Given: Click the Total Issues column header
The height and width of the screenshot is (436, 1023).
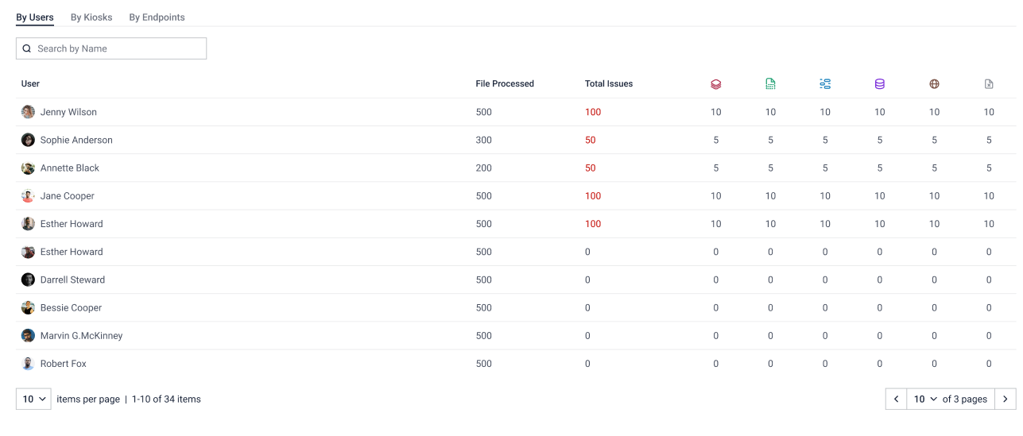Looking at the screenshot, I should (x=609, y=83).
